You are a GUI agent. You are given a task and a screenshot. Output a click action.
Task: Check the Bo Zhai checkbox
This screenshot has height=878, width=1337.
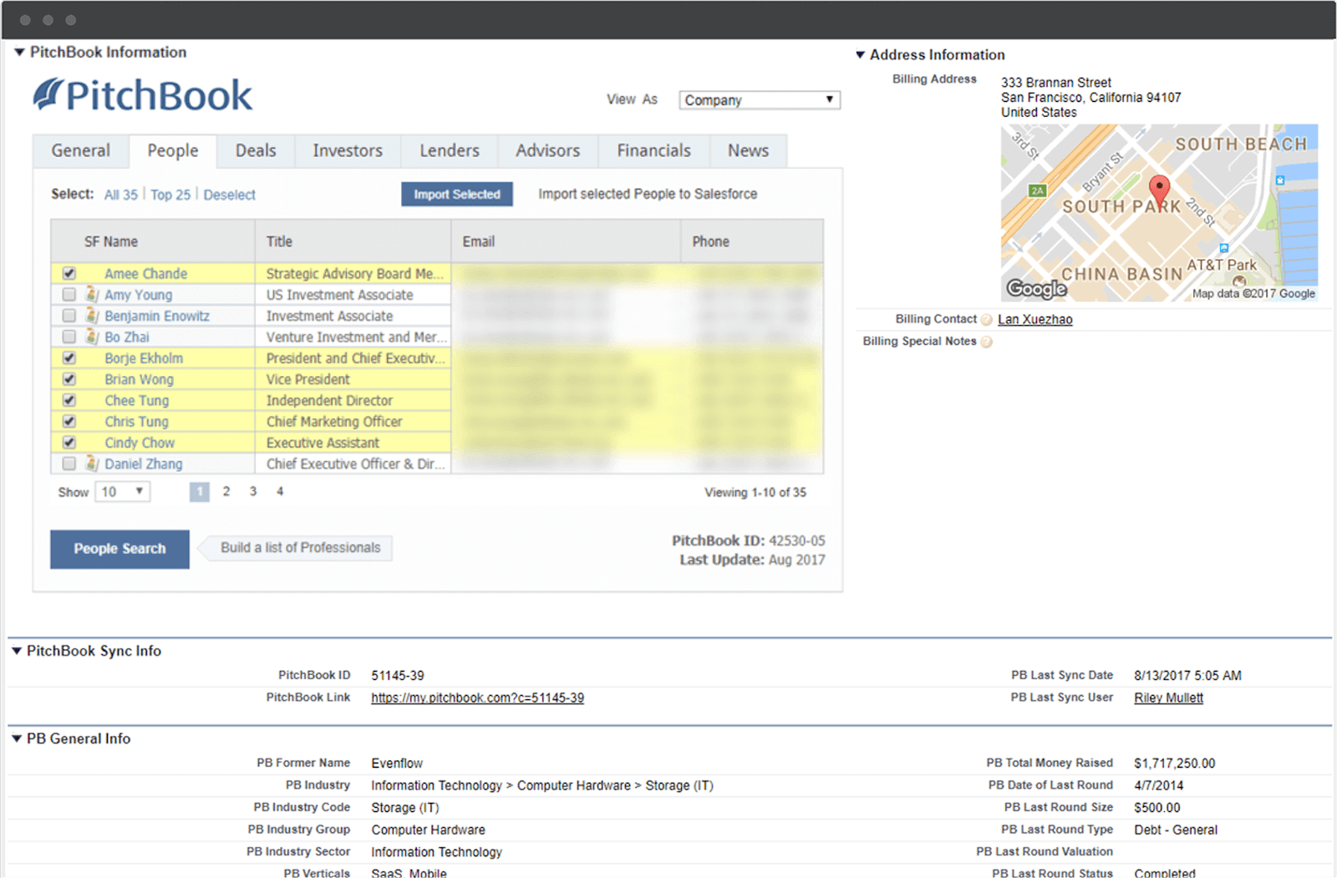[69, 337]
